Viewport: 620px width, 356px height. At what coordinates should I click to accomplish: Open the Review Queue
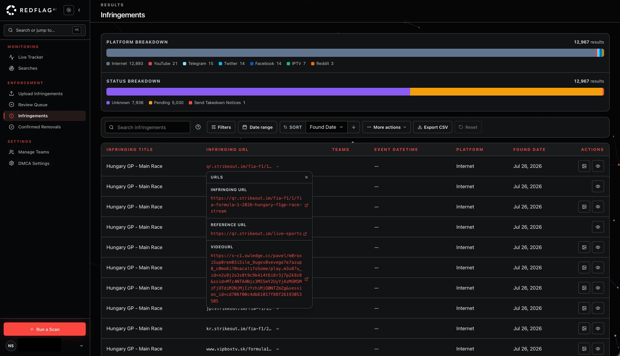45,105
